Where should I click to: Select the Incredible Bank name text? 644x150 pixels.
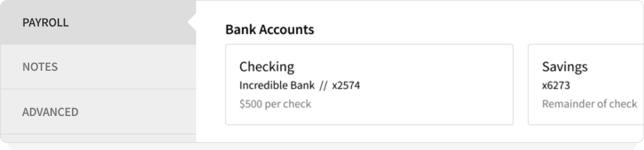[x=277, y=85]
